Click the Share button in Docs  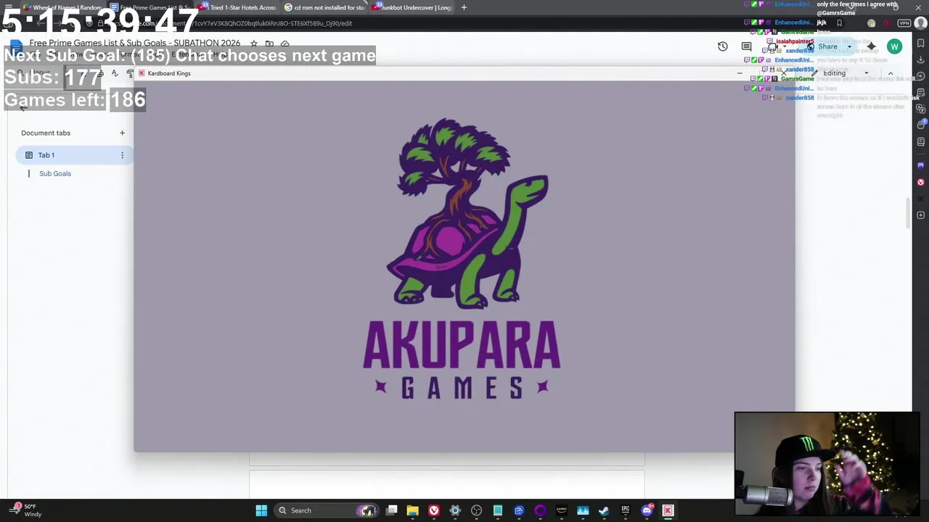822,46
